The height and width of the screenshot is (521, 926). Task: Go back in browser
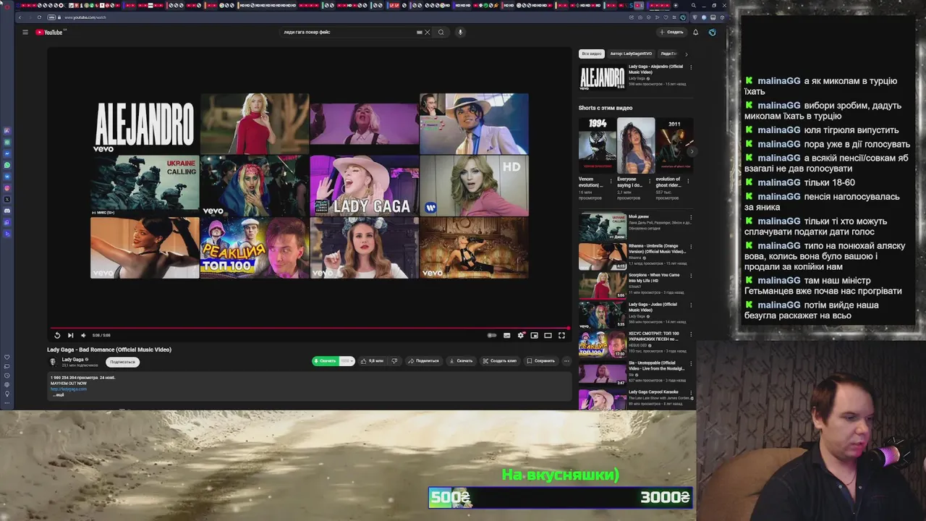[20, 17]
